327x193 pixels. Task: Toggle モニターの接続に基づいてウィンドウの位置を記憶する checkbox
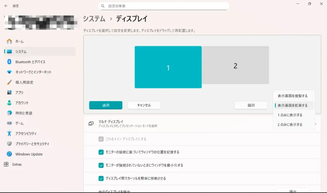[x=101, y=152]
